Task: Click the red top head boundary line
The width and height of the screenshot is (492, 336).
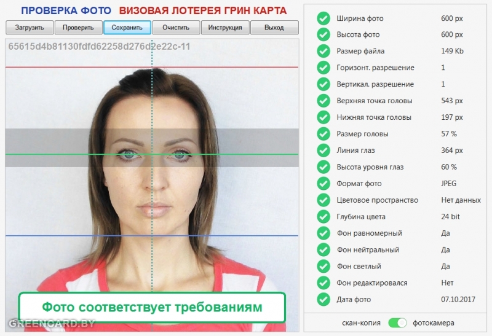Action: [x=74, y=67]
